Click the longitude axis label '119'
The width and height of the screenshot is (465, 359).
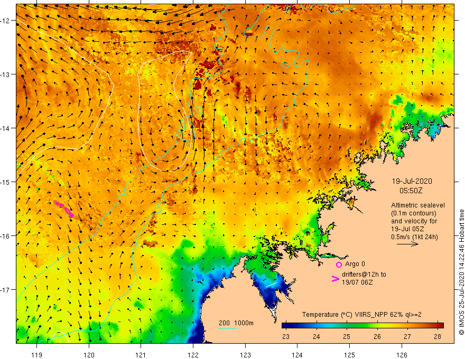[x=37, y=355]
